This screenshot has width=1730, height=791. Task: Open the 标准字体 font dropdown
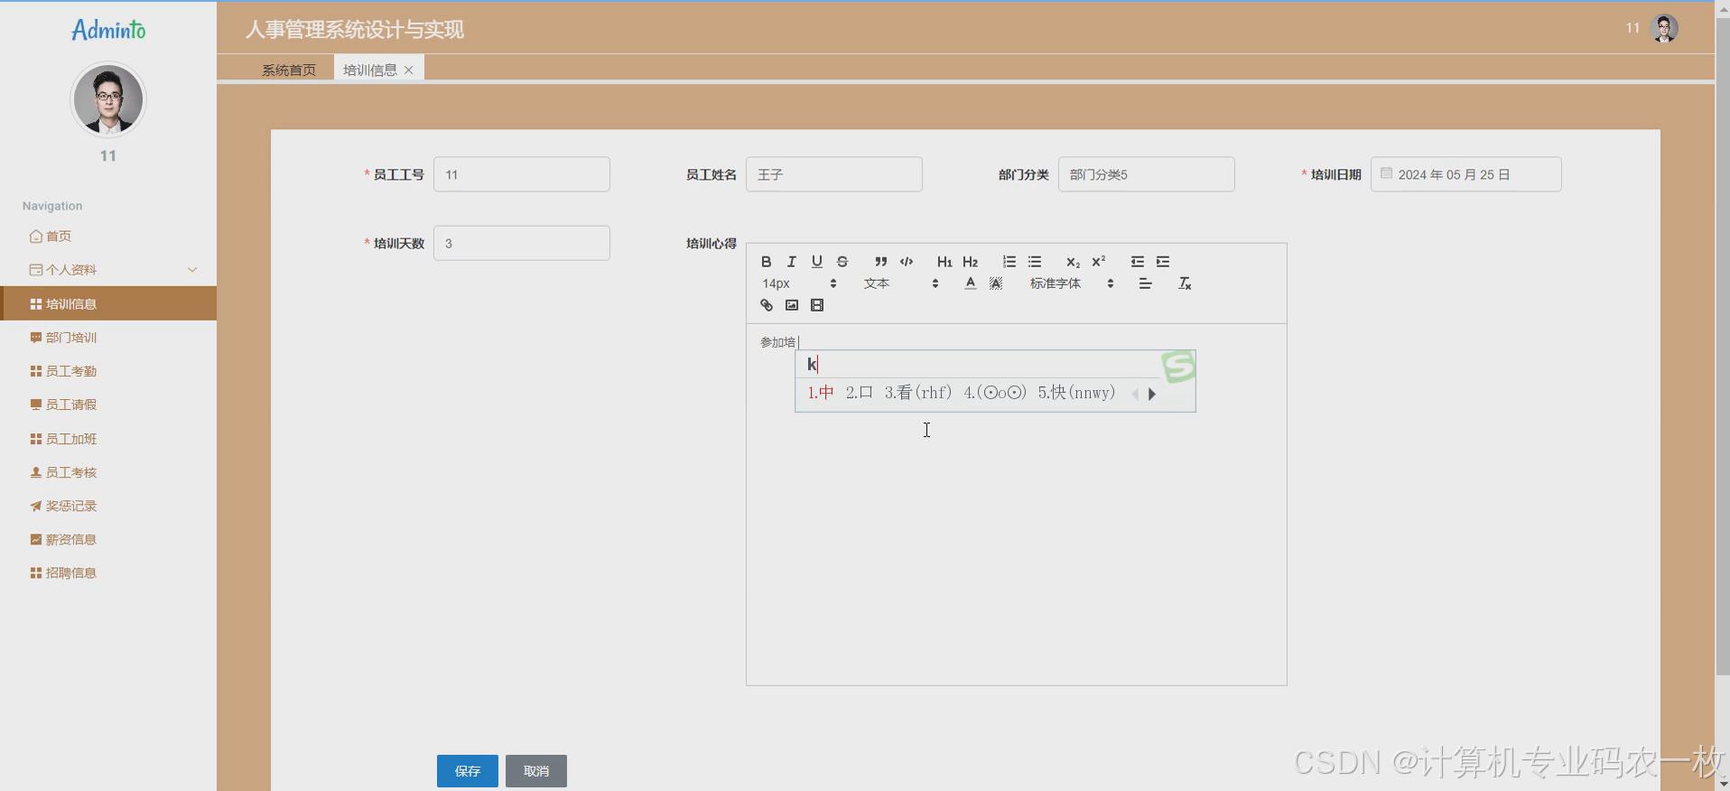pyautogui.click(x=1072, y=284)
